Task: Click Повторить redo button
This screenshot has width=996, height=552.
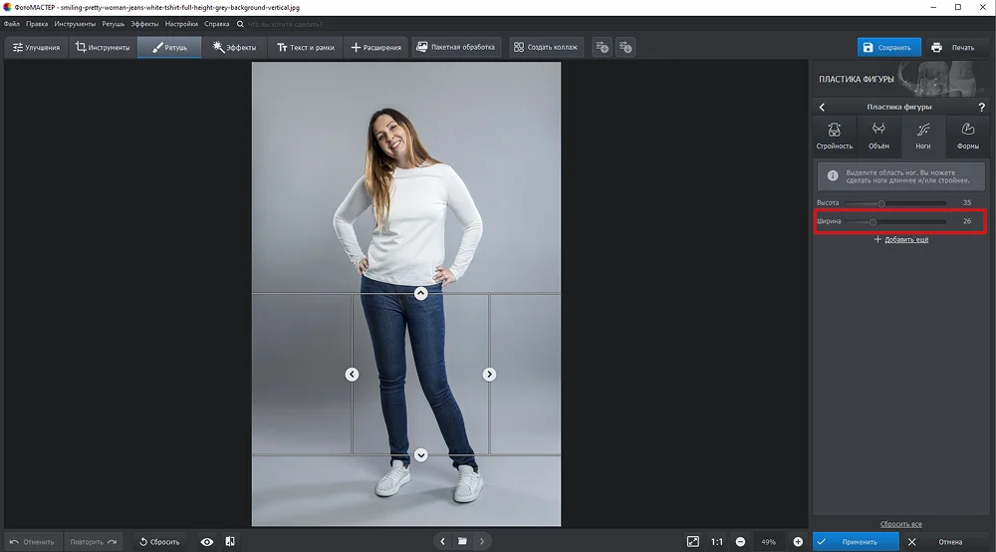Action: (x=94, y=542)
